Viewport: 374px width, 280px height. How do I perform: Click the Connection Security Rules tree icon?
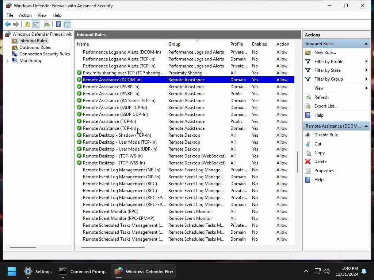15,54
